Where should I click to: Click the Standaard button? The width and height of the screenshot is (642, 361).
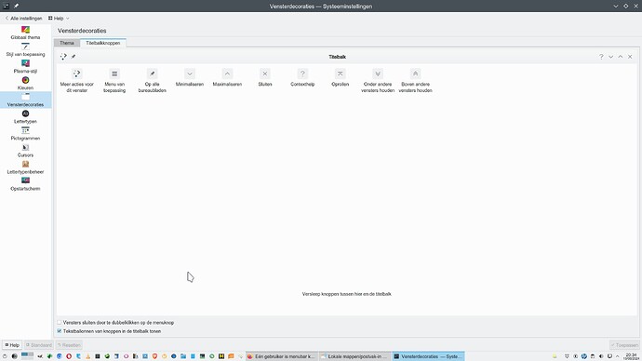point(39,345)
